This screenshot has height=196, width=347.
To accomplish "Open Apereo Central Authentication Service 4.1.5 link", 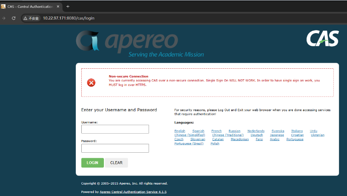I will coord(133,192).
